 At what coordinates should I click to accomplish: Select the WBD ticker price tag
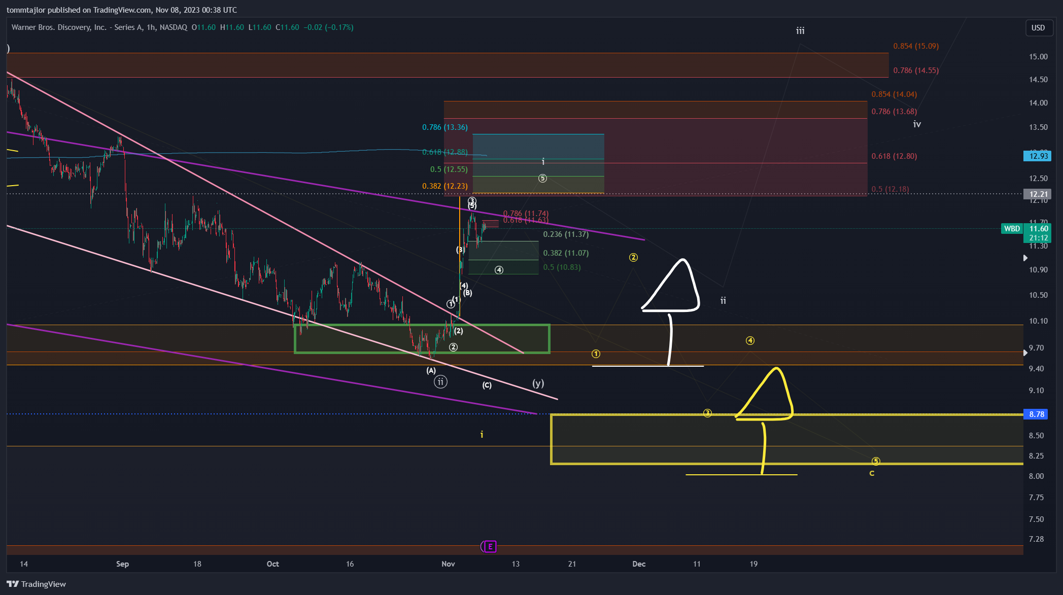click(x=1012, y=229)
